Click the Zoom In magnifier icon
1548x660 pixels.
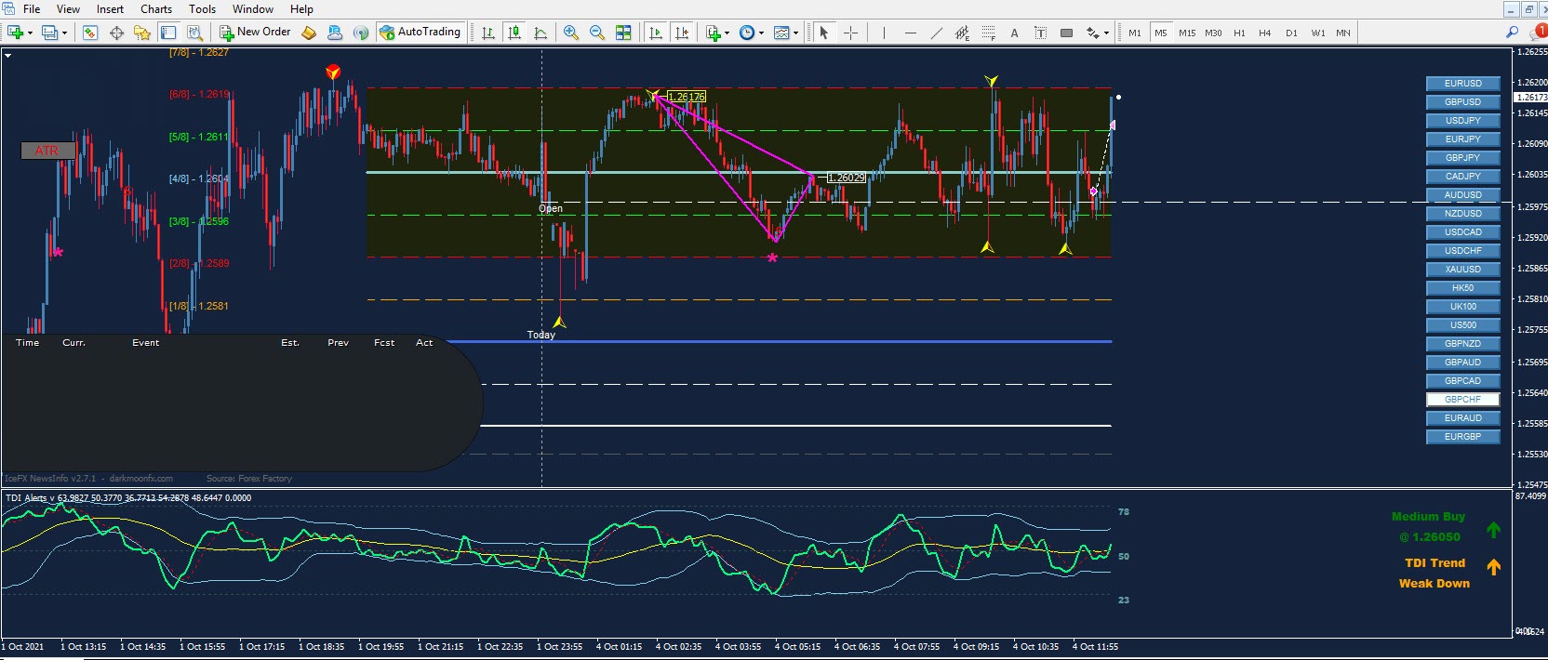(x=570, y=33)
